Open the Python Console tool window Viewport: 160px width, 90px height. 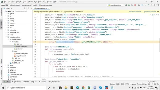pos(54,82)
